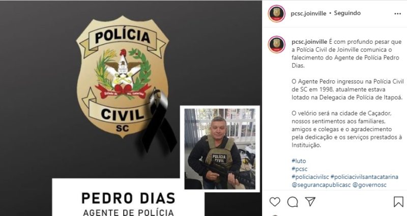Open pcsc.joinville avatar in post header
Viewport: 407px width, 216px height.
point(277,13)
